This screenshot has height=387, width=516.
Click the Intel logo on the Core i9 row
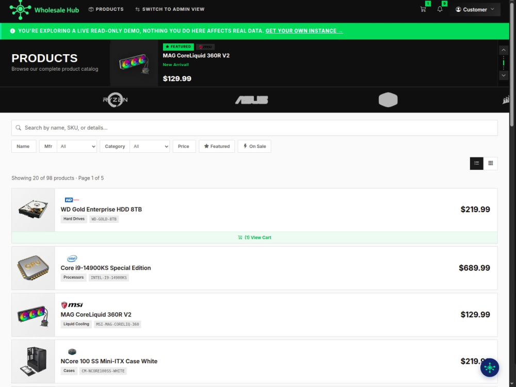(72, 259)
